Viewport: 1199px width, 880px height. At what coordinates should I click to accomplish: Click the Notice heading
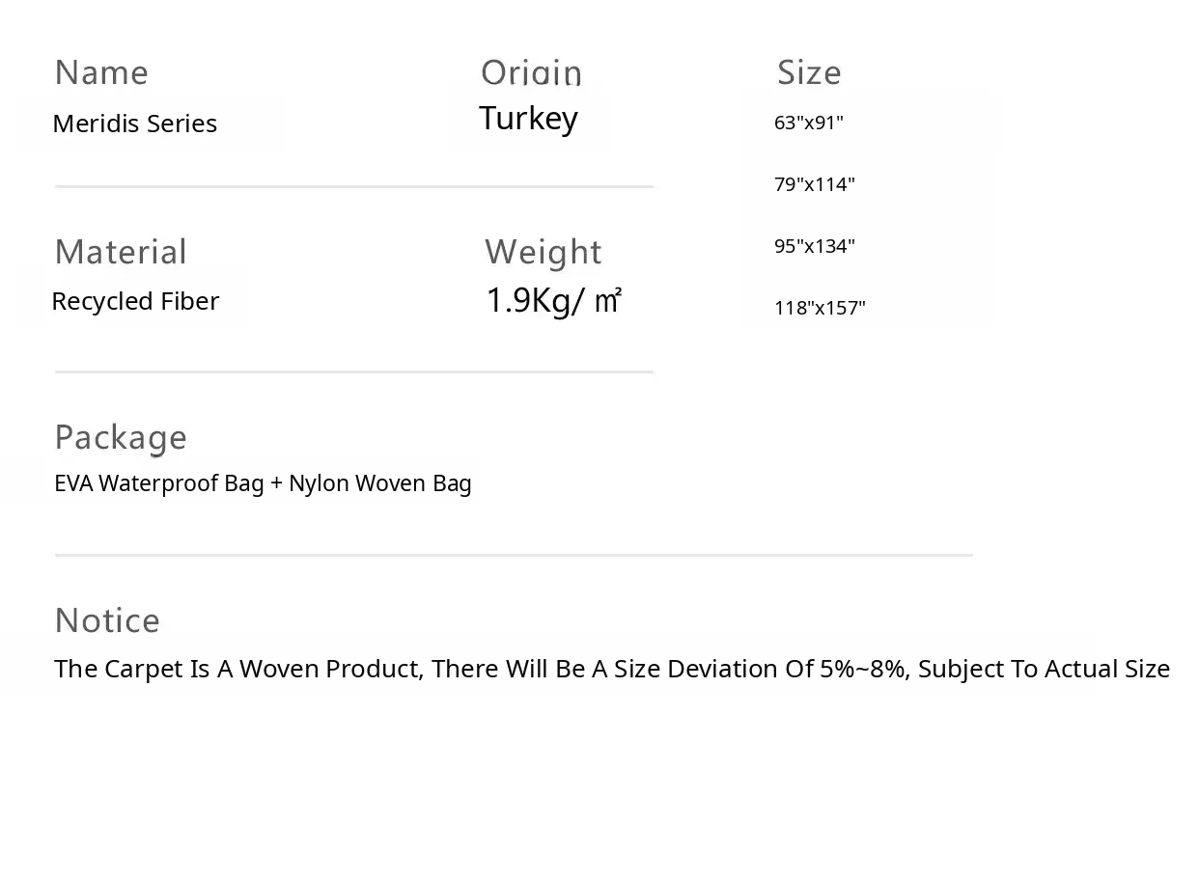point(107,620)
